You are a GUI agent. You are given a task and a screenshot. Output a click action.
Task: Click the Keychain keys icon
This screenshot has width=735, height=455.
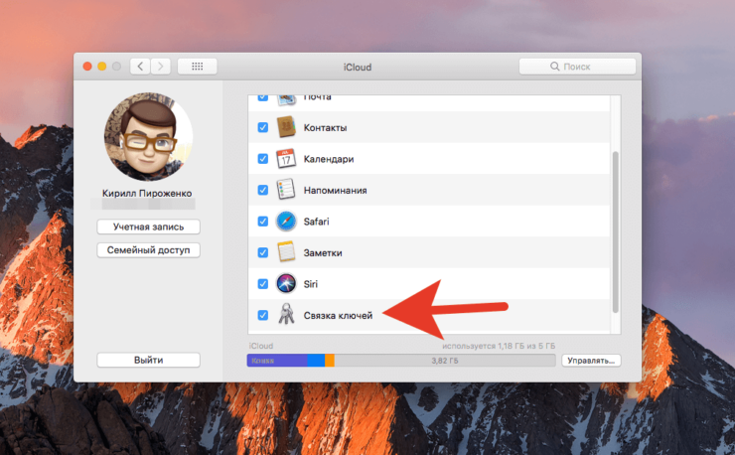286,314
